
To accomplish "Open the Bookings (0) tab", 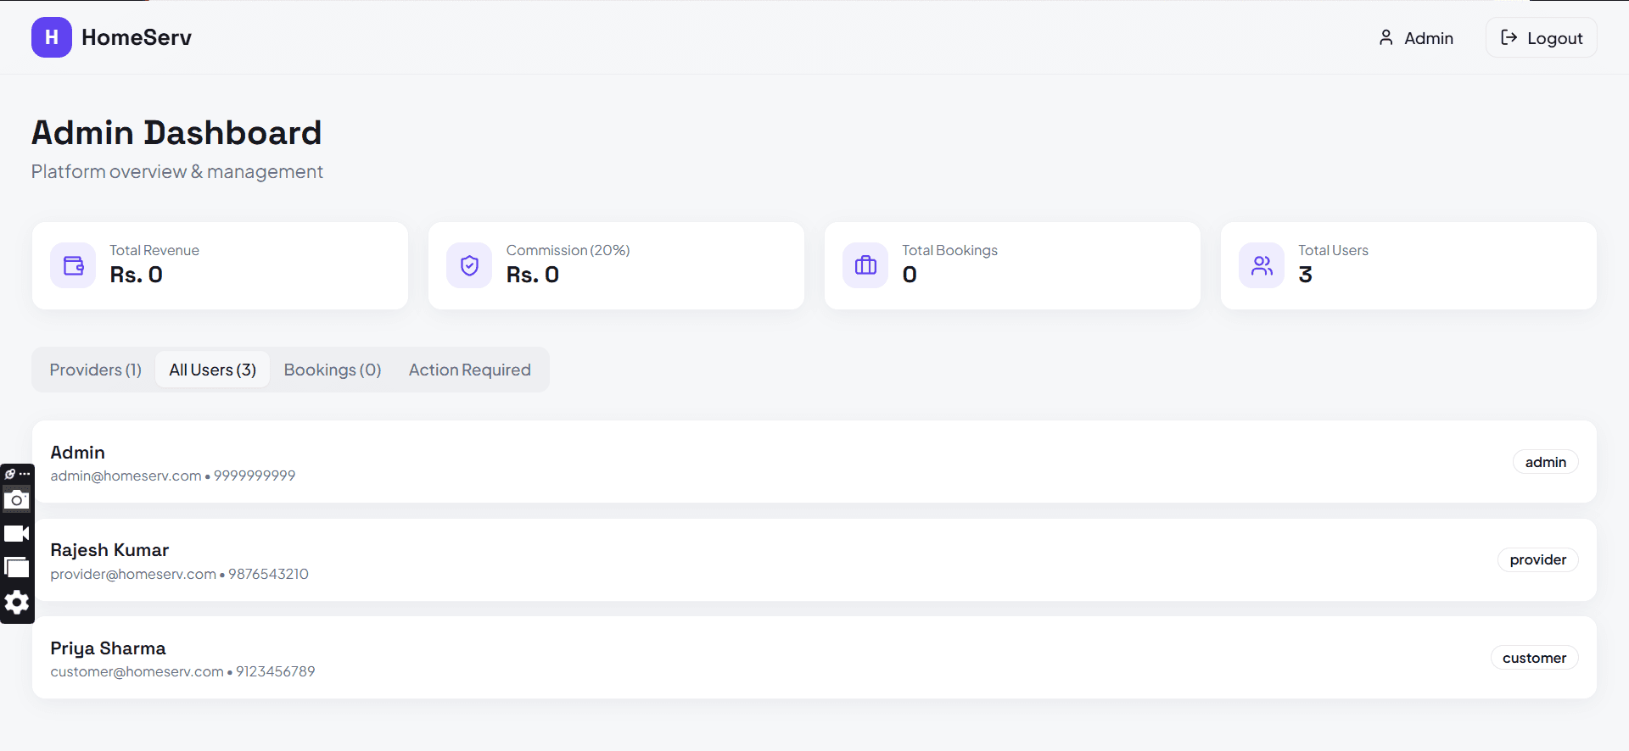I will pos(333,370).
